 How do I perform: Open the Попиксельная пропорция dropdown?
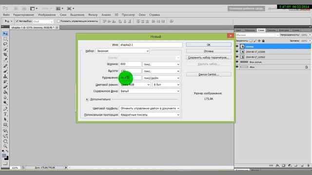coord(150,115)
